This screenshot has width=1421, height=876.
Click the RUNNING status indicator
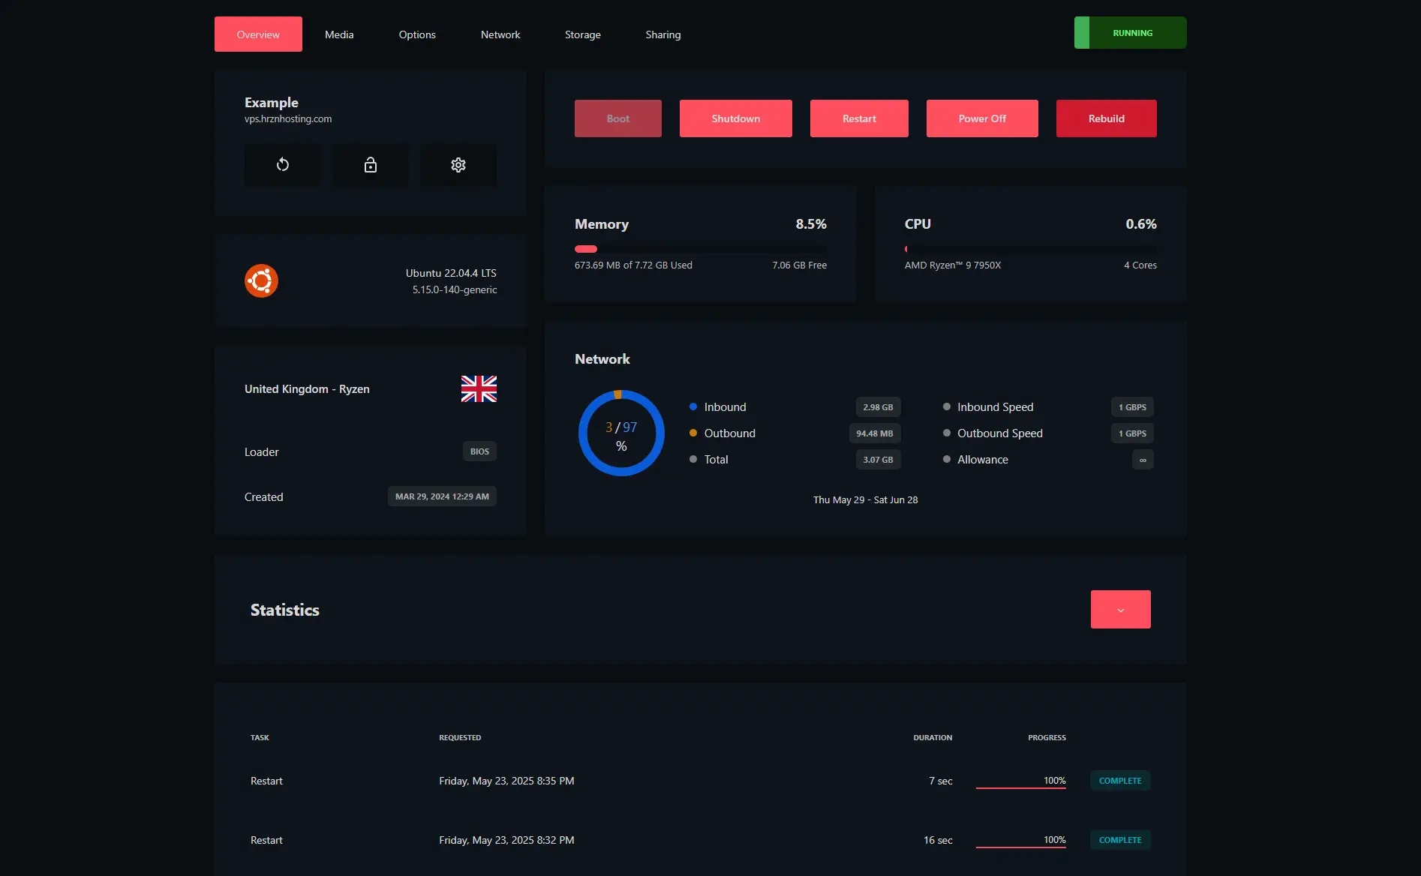pos(1131,33)
